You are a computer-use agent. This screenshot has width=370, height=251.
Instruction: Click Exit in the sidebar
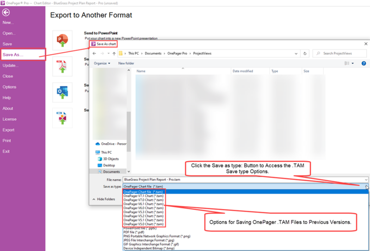(x=6, y=151)
